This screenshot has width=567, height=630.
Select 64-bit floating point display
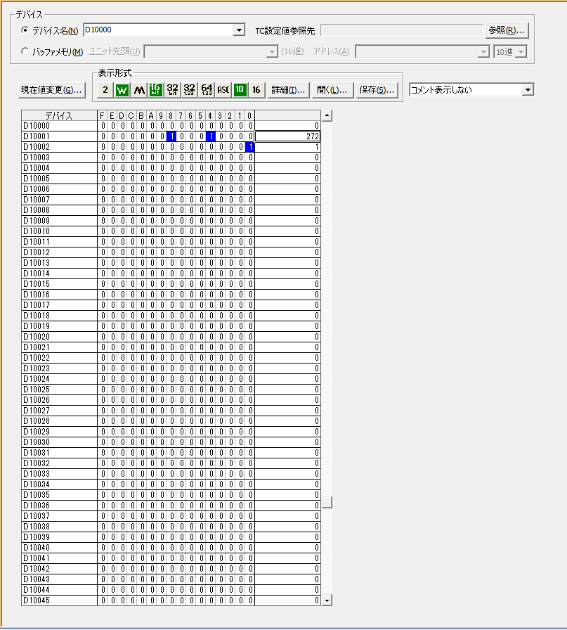click(x=206, y=90)
